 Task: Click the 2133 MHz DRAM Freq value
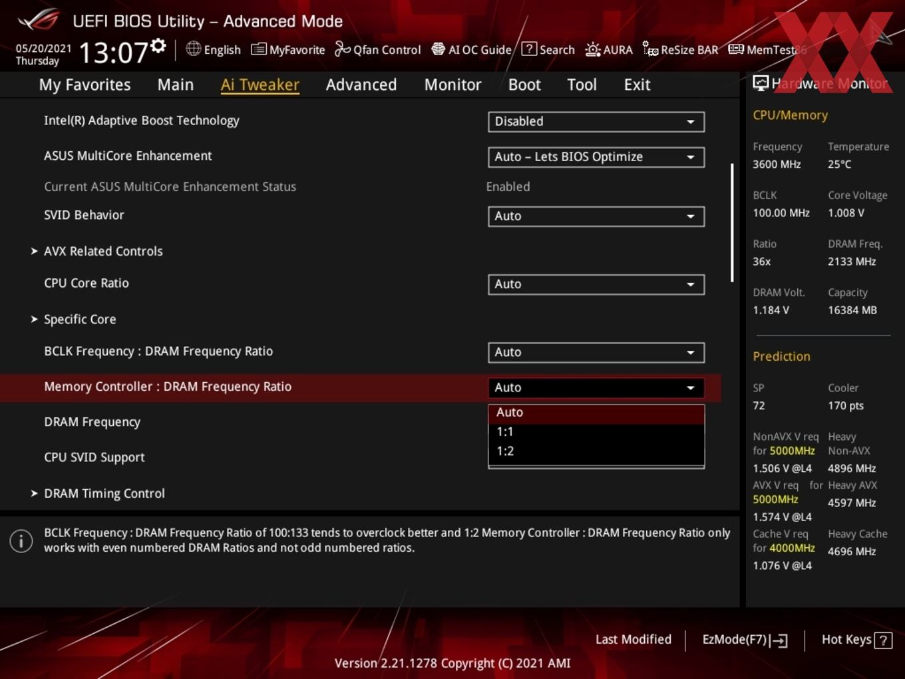[x=852, y=262]
